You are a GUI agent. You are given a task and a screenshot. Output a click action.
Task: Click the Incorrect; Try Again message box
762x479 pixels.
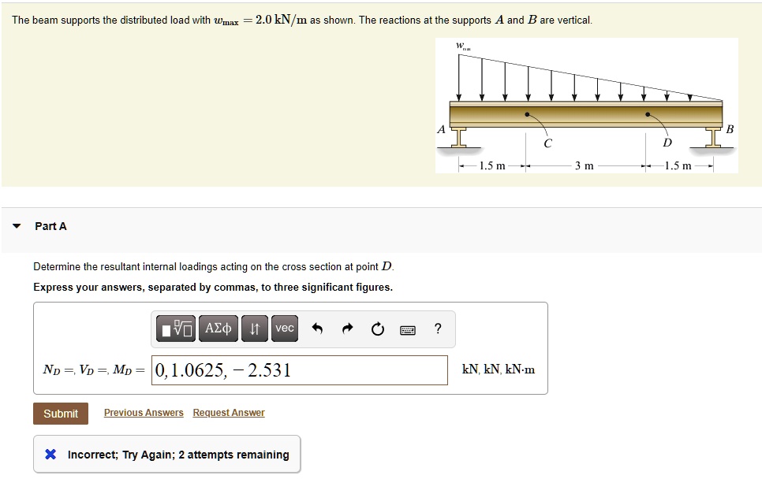pyautogui.click(x=168, y=454)
